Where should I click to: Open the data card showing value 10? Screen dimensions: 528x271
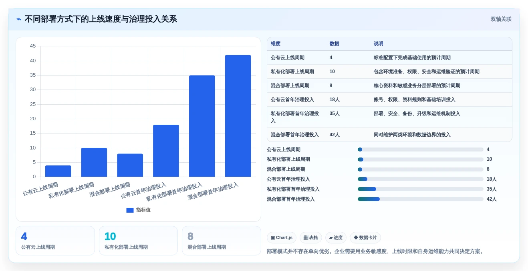(138, 241)
